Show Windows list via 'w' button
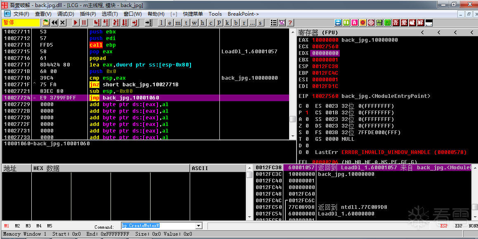The width and height of the screenshot is (478, 239). (195, 23)
